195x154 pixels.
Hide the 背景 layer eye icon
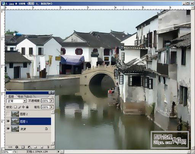[x=8, y=129]
